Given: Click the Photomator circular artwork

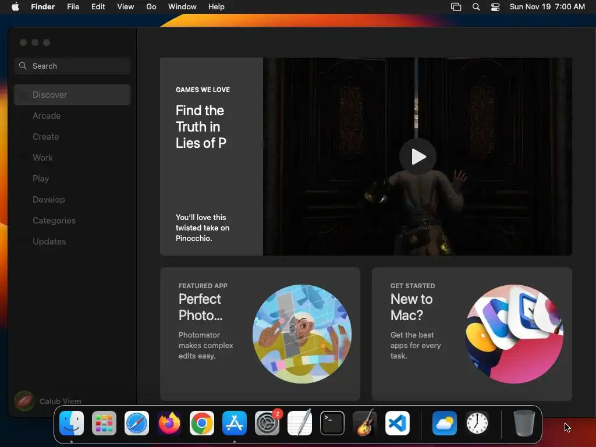Looking at the screenshot, I should tap(302, 334).
